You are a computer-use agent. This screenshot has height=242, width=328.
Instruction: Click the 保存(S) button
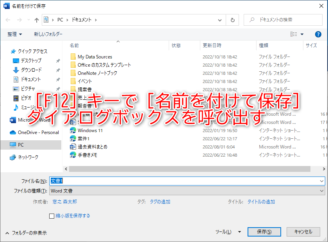[x=264, y=231]
